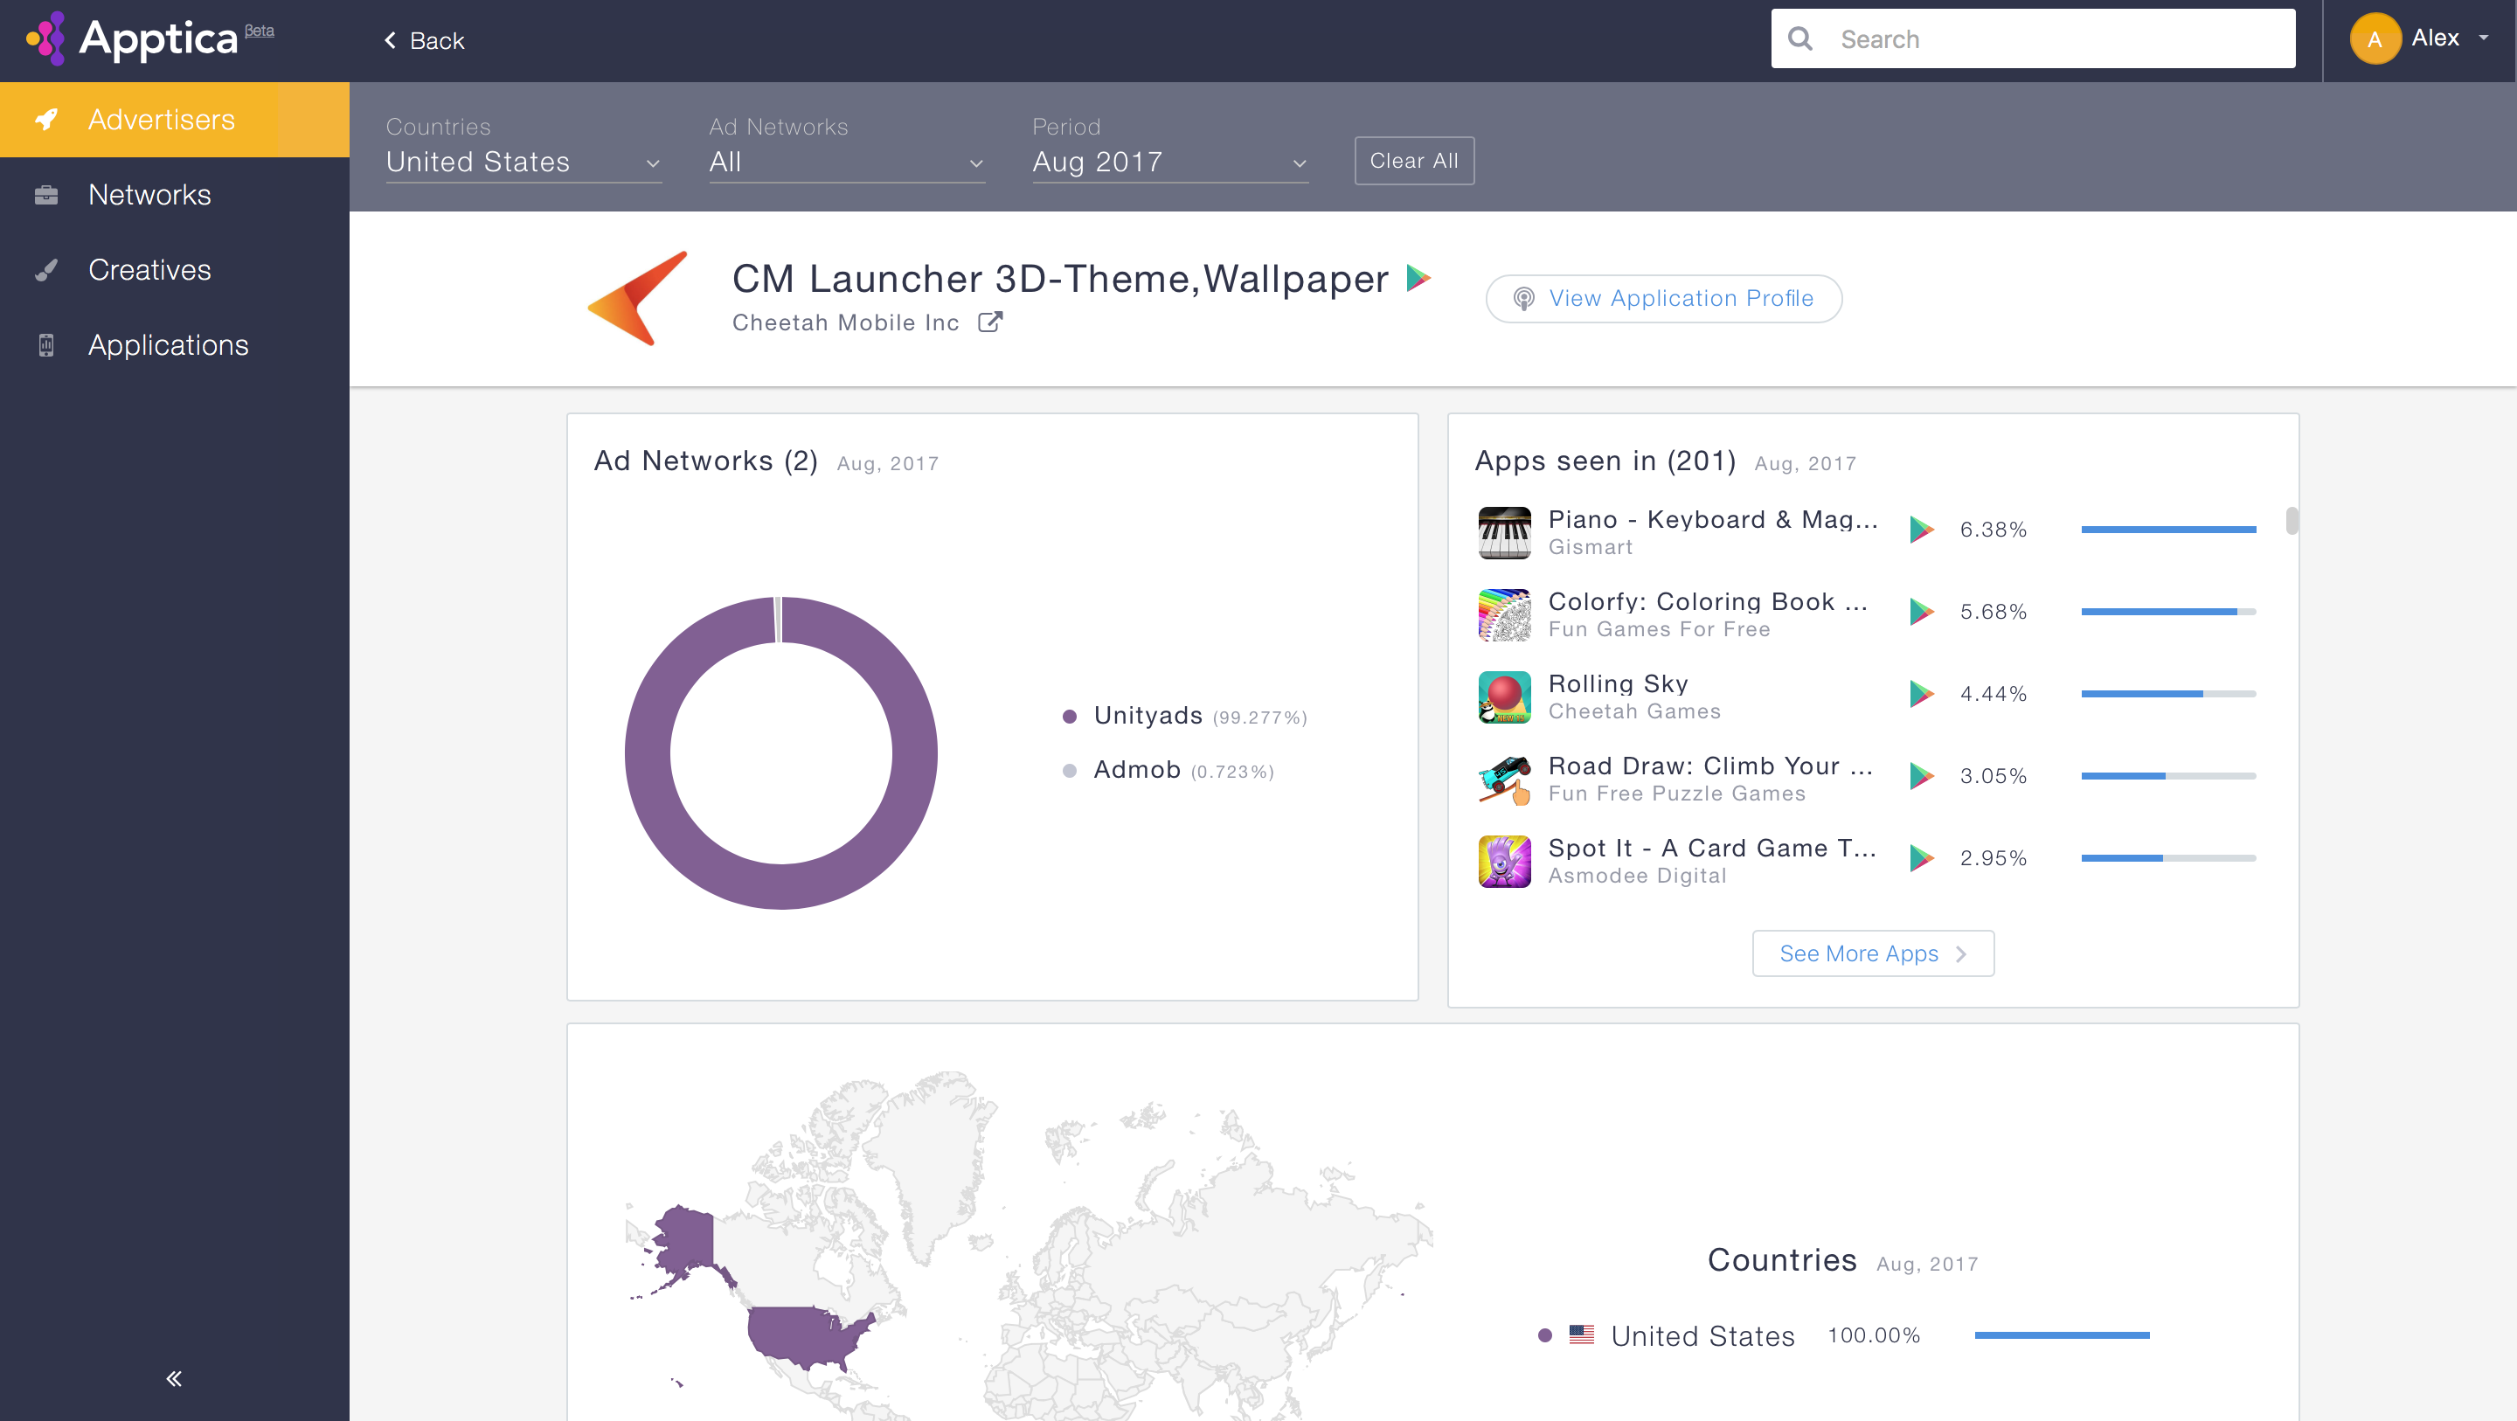Image resolution: width=2517 pixels, height=1421 pixels.
Task: Click the orange Alex avatar
Action: tap(2375, 39)
